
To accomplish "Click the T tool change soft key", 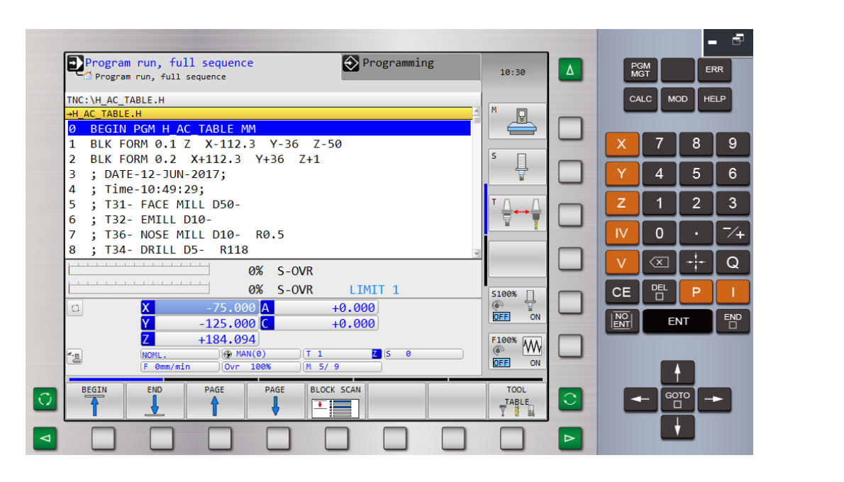I will 517,213.
